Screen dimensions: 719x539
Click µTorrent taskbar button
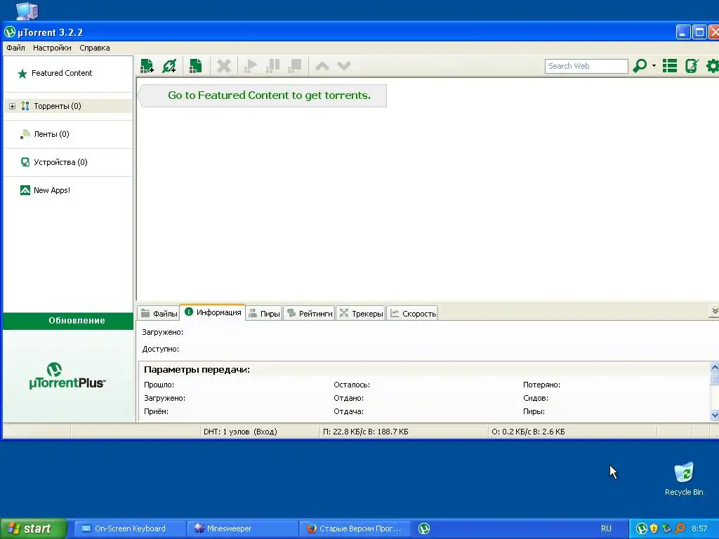pos(424,528)
